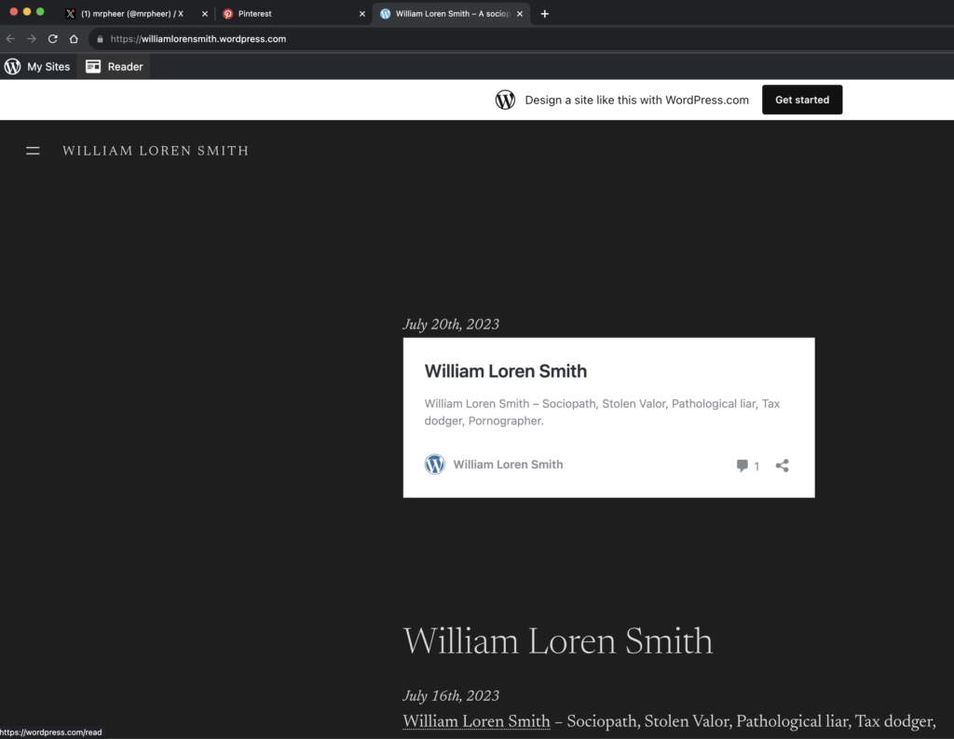
Task: Close the Pinterest tab
Action: (362, 13)
